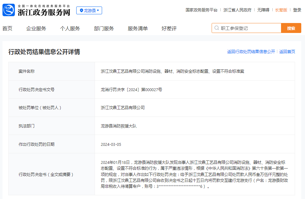This screenshot has height=199, width=305.
Task: Select the 被处罚单位（被处罚人） label
Action: (40, 108)
